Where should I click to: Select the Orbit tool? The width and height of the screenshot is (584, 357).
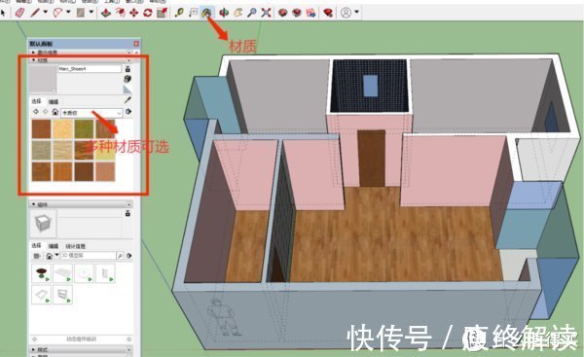tap(224, 13)
